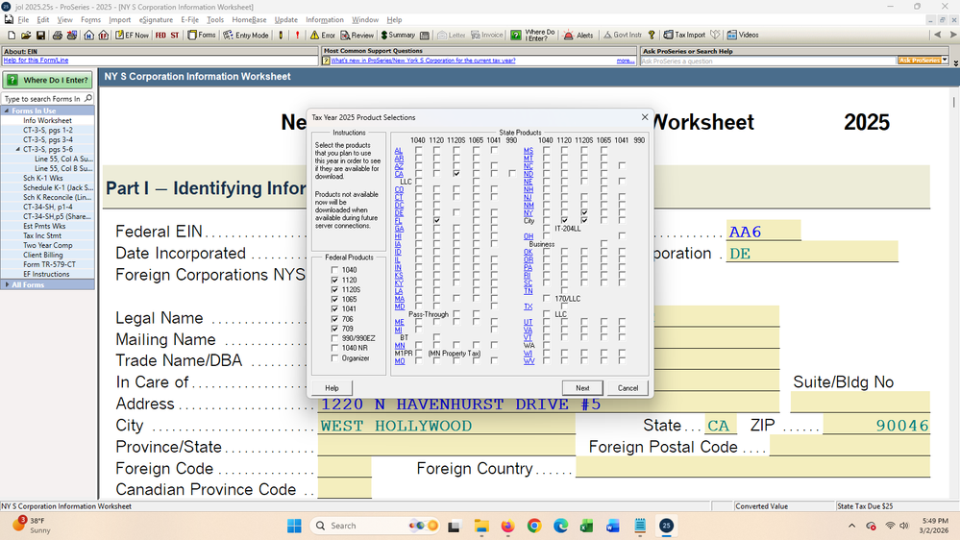Switch to federal return via FED icon
Screen dimensions: 960x540
(x=160, y=35)
